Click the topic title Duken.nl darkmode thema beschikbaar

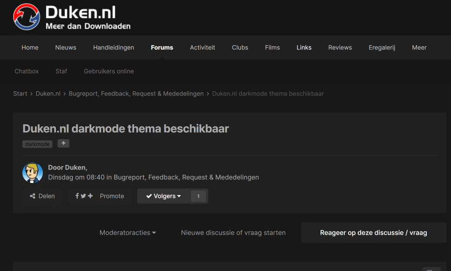[x=126, y=129]
